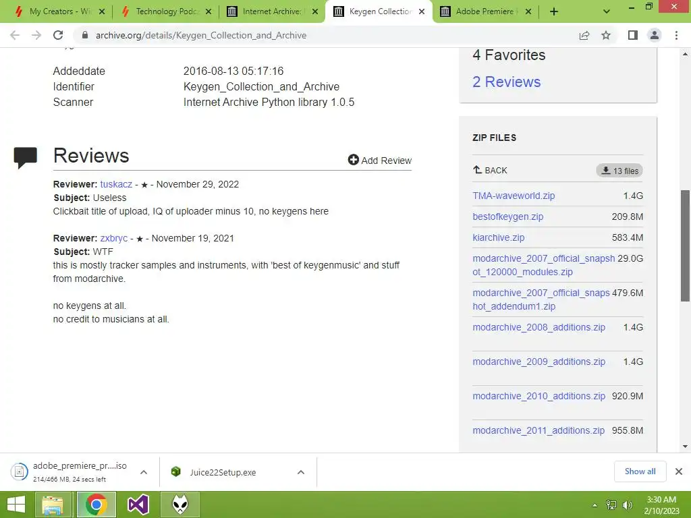Click the browser Forward arrow icon

pos(36,35)
